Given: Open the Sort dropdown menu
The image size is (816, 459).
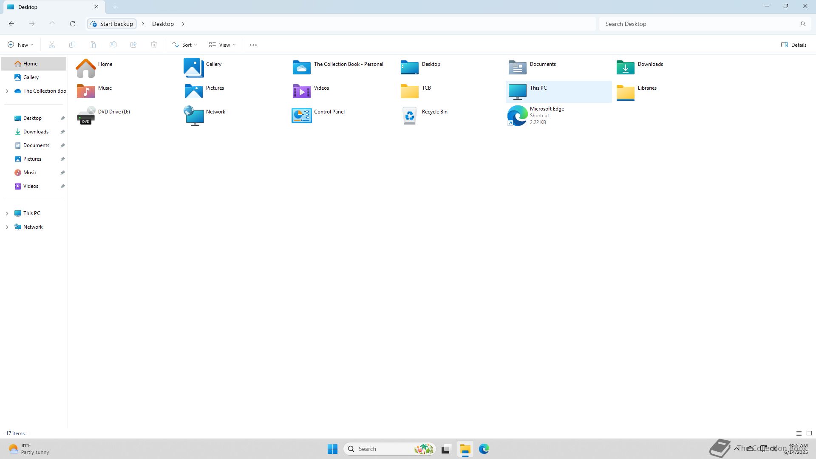Looking at the screenshot, I should click(184, 45).
